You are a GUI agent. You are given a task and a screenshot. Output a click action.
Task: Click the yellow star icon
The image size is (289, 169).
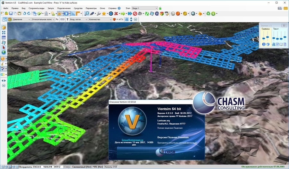tap(104, 13)
